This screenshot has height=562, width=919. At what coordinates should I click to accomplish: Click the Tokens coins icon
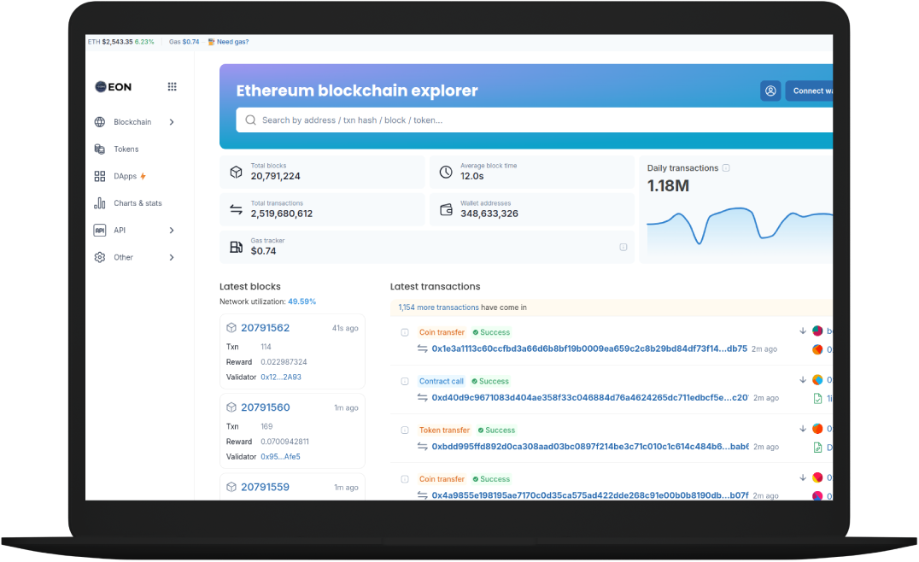tap(100, 149)
